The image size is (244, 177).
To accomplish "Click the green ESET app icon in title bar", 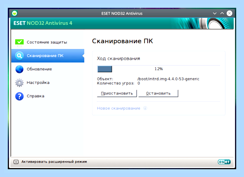I will (x=15, y=13).
